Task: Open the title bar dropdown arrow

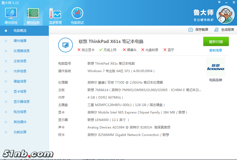Action: [x=219, y=2]
